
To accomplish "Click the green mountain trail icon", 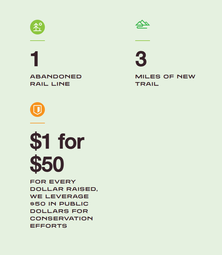I will (x=143, y=24).
